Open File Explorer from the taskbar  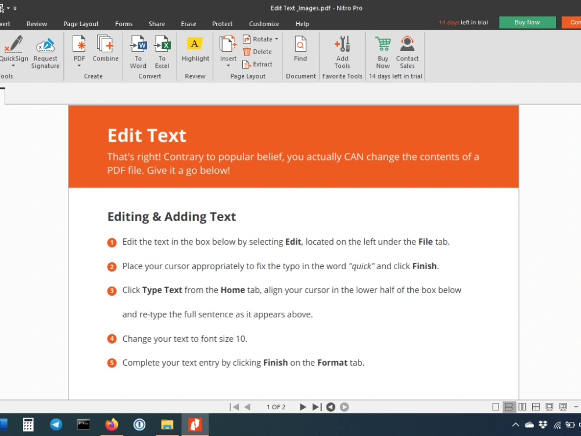[x=167, y=424]
